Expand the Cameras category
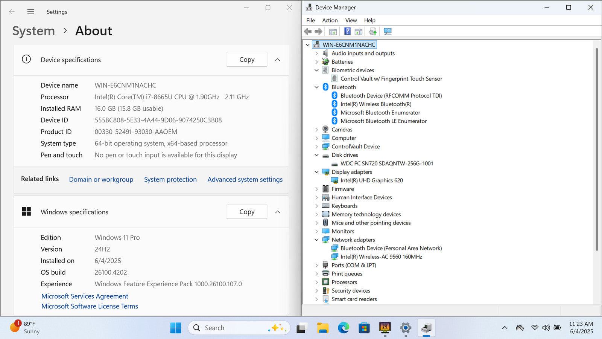Screen dimensions: 602x339 316,130
